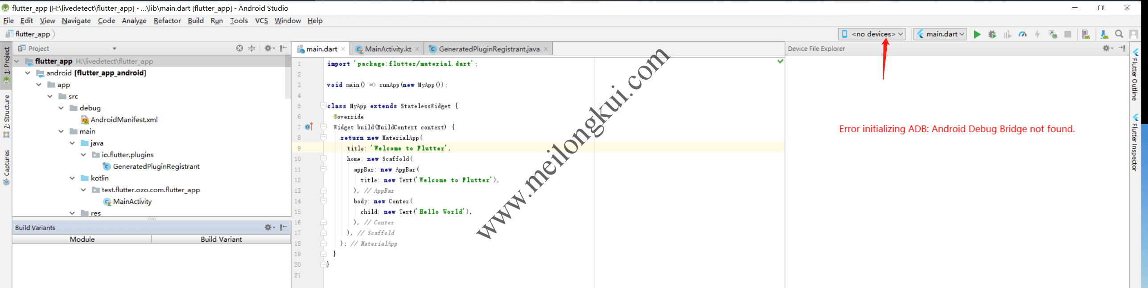The image size is (1148, 288).
Task: Open AVD Manager icon
Action: point(1086,34)
